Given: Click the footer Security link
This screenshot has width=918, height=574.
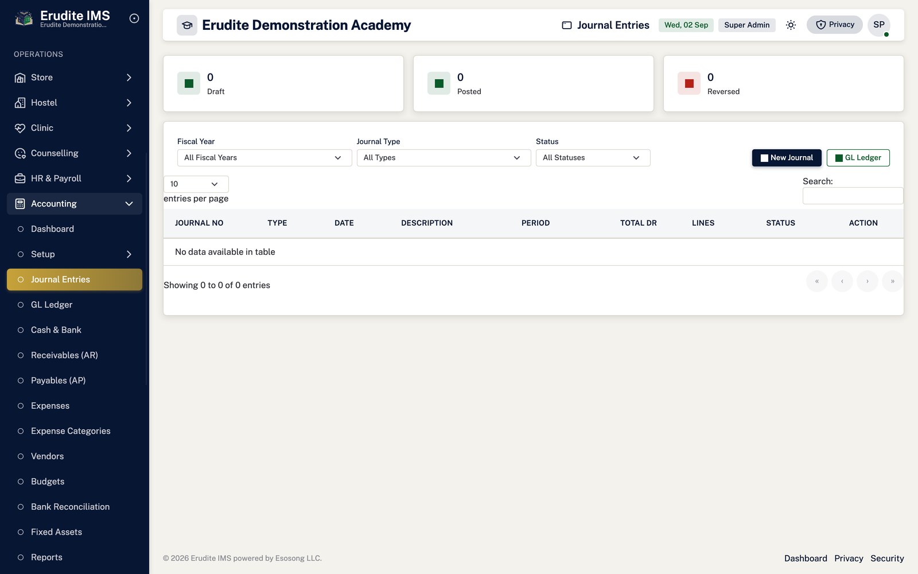Looking at the screenshot, I should click(x=887, y=559).
